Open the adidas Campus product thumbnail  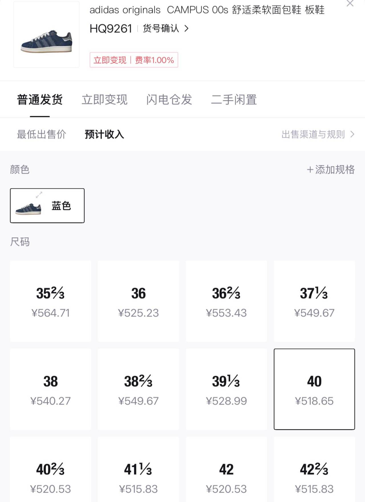(x=46, y=35)
